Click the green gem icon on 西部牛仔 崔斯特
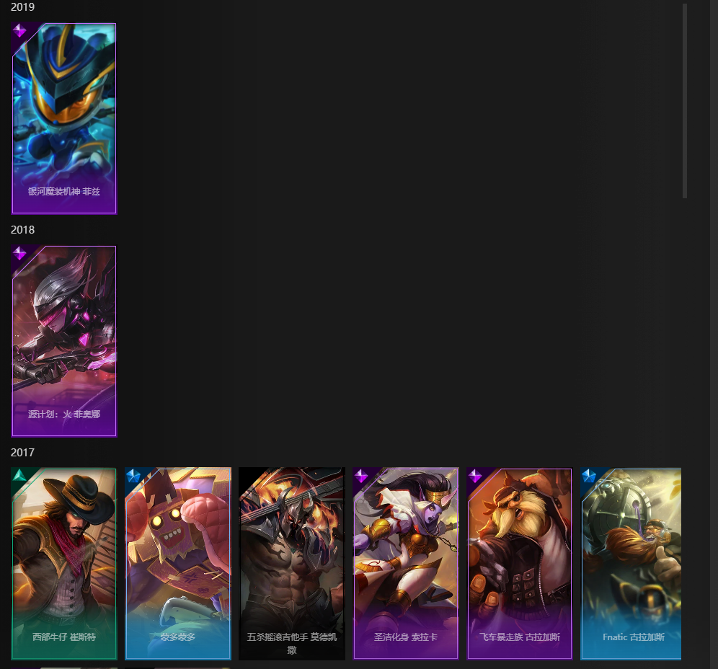This screenshot has width=718, height=669. [x=19, y=476]
